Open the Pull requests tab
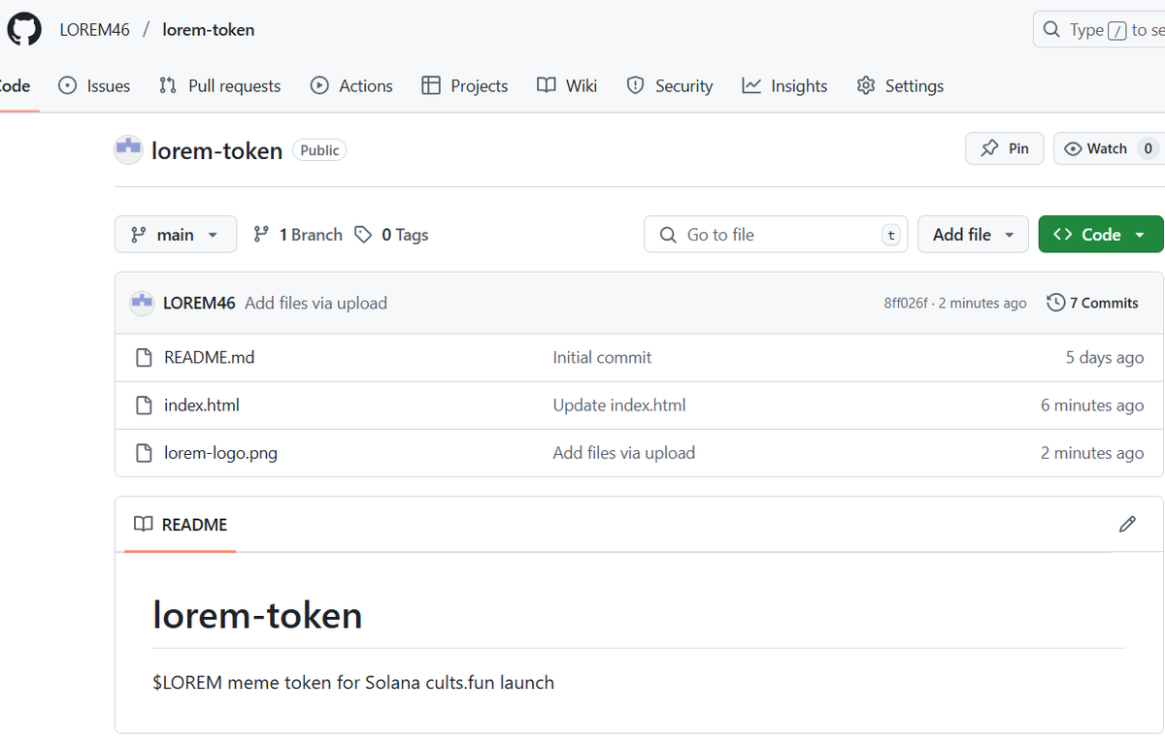 point(219,85)
